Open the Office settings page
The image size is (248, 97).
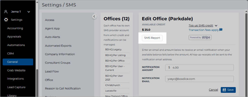click(x=49, y=80)
